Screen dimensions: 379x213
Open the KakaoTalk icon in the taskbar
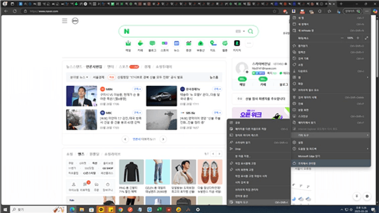pyautogui.click(x=101, y=209)
